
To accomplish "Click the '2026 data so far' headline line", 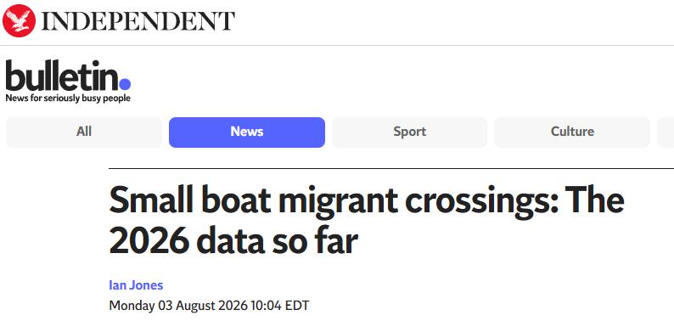I will click(233, 241).
